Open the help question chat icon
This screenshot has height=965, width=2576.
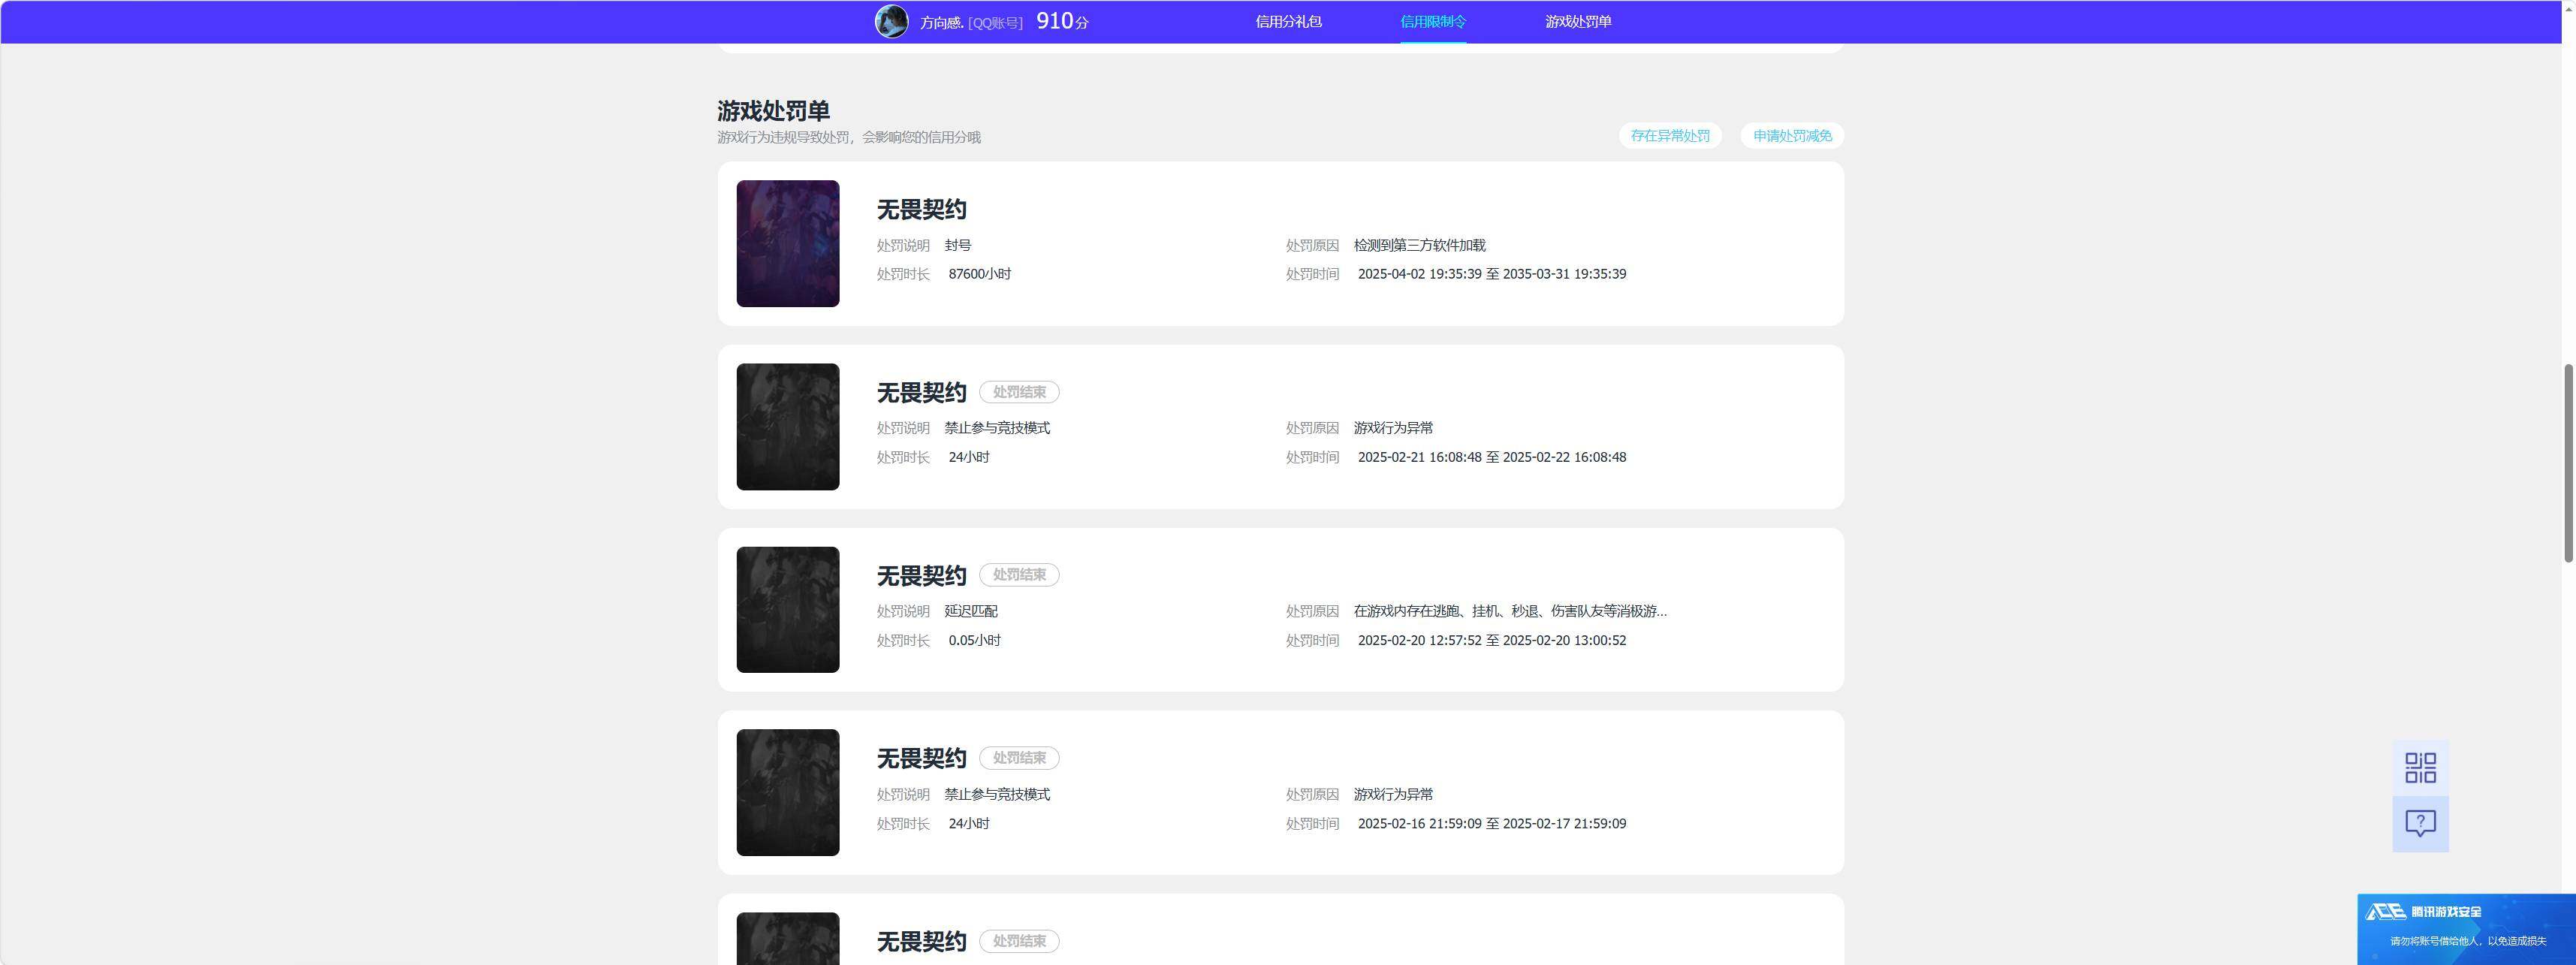point(2420,824)
